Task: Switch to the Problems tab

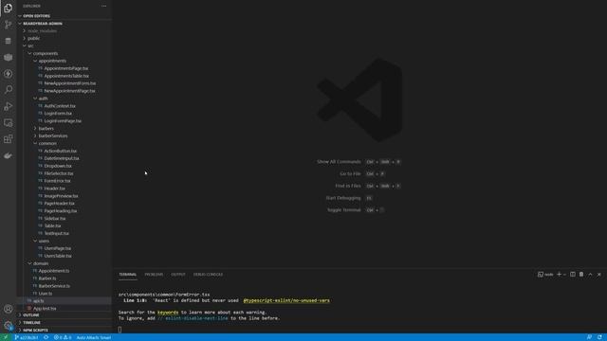Action: coord(154,275)
